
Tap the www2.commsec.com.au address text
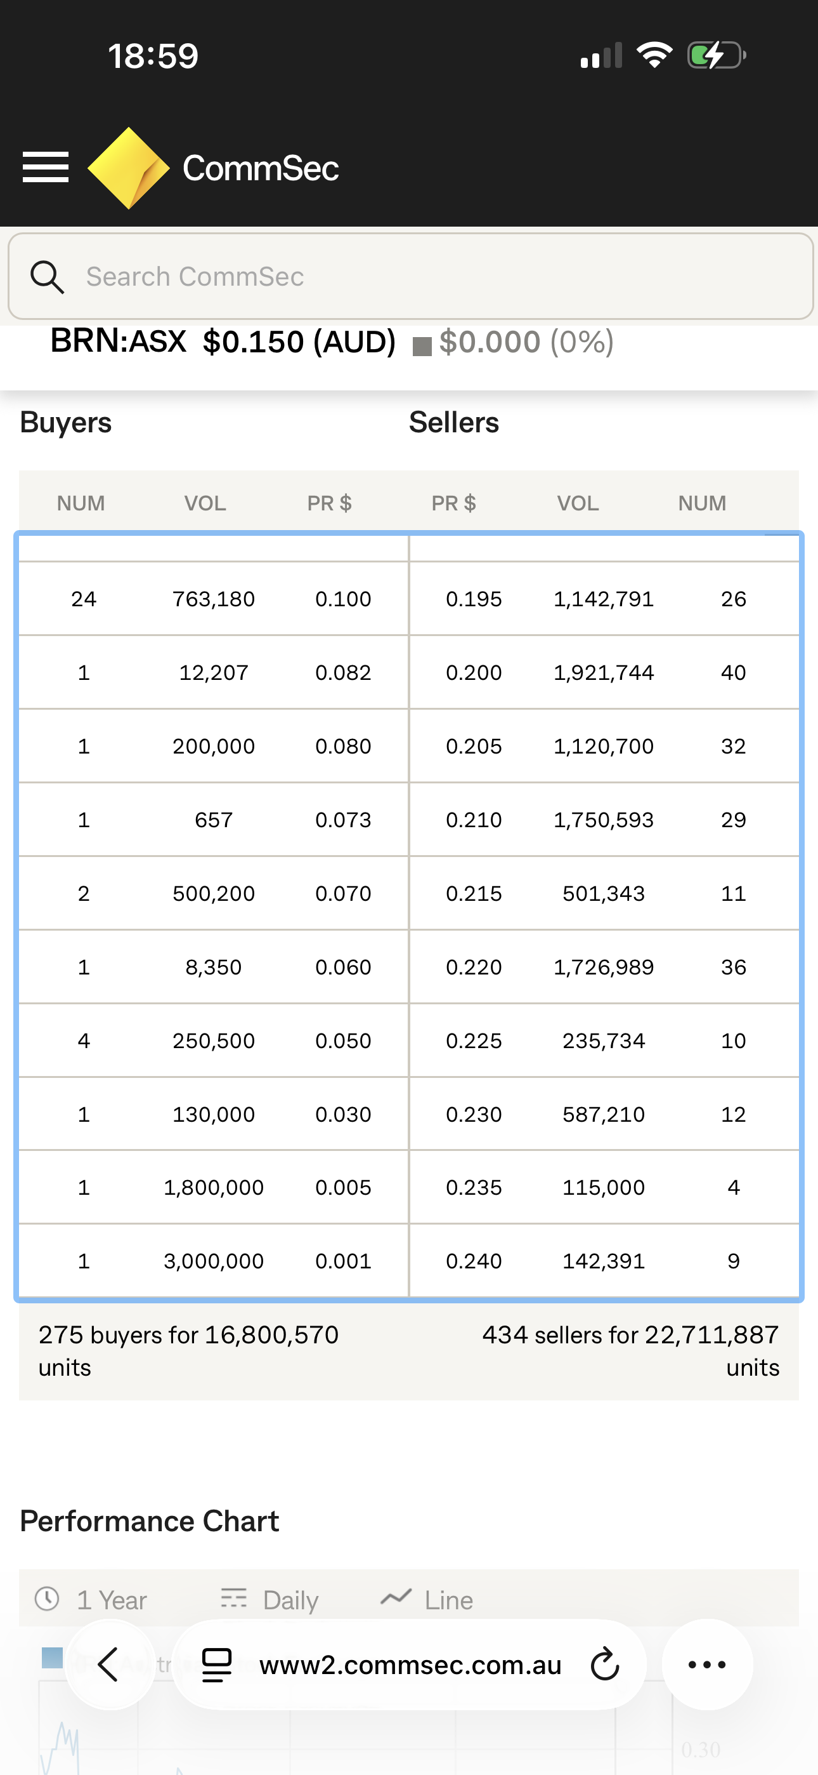[x=410, y=1665]
